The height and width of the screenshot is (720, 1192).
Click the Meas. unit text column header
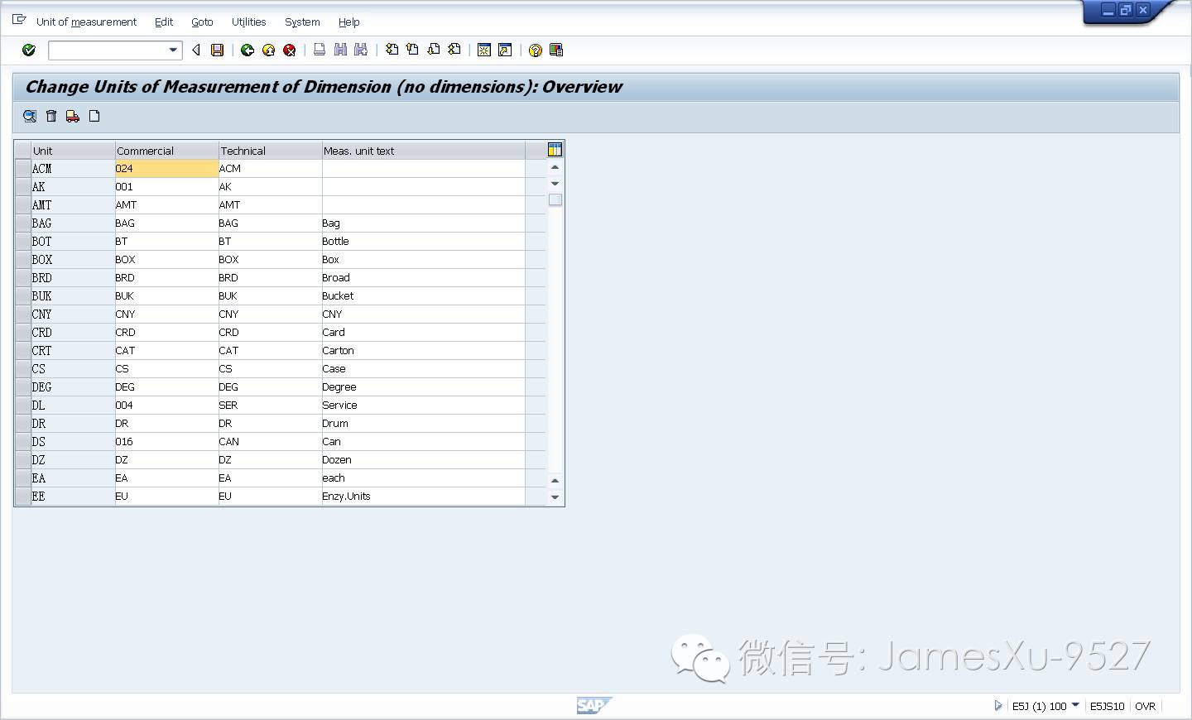423,151
